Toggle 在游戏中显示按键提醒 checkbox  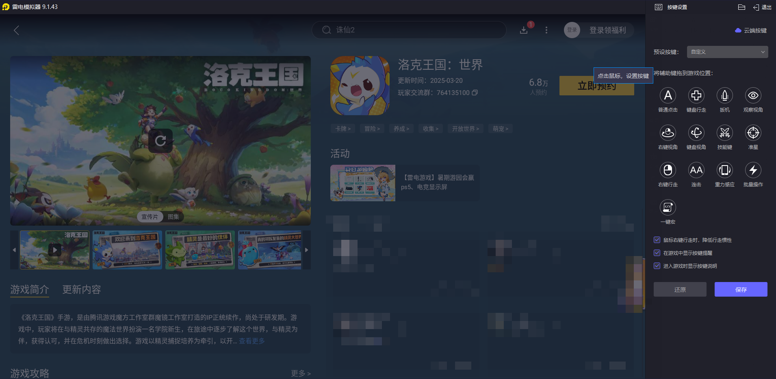pyautogui.click(x=657, y=253)
